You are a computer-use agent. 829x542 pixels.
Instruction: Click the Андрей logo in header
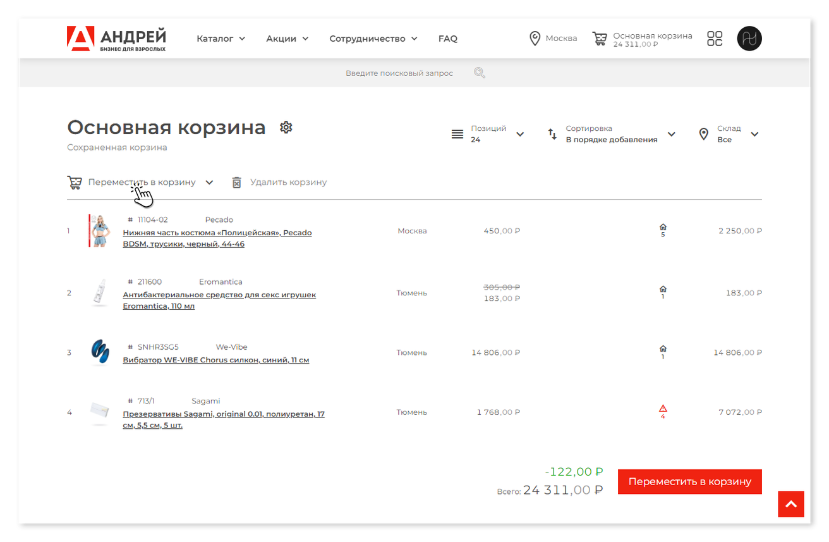[x=116, y=39]
